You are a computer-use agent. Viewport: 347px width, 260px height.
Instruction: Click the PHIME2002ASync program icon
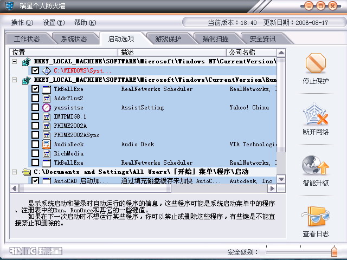point(47,135)
